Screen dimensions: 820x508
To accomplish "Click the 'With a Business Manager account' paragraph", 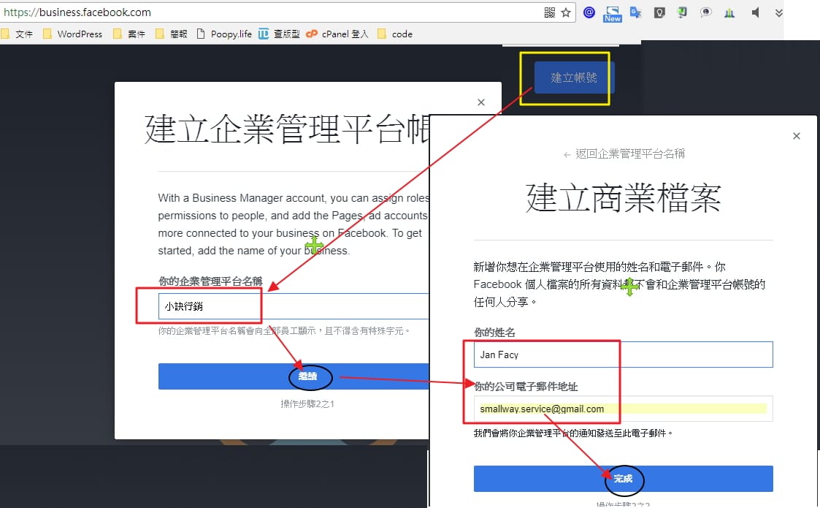I will coord(294,224).
